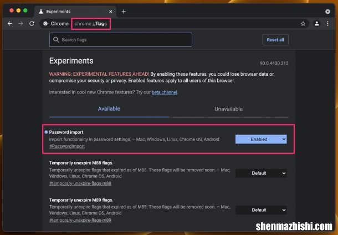Viewport: 338px width, 235px height.
Task: Click the version number 90.0.4430.212
Action: tap(274, 63)
